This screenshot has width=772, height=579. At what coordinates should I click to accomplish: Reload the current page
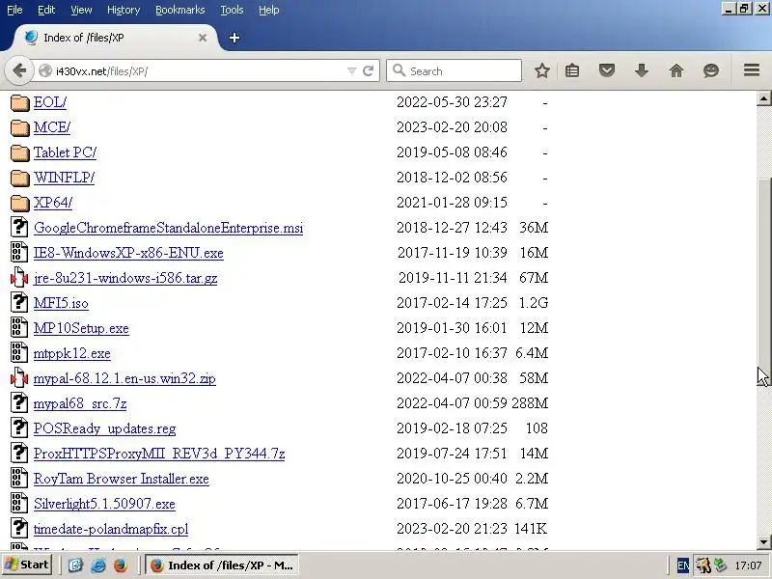pos(368,70)
